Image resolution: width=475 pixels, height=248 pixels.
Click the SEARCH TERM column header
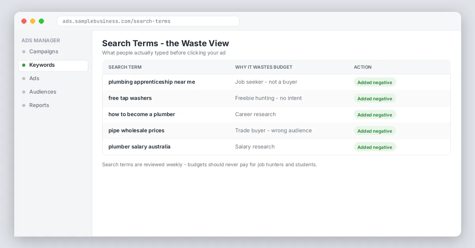pos(125,67)
